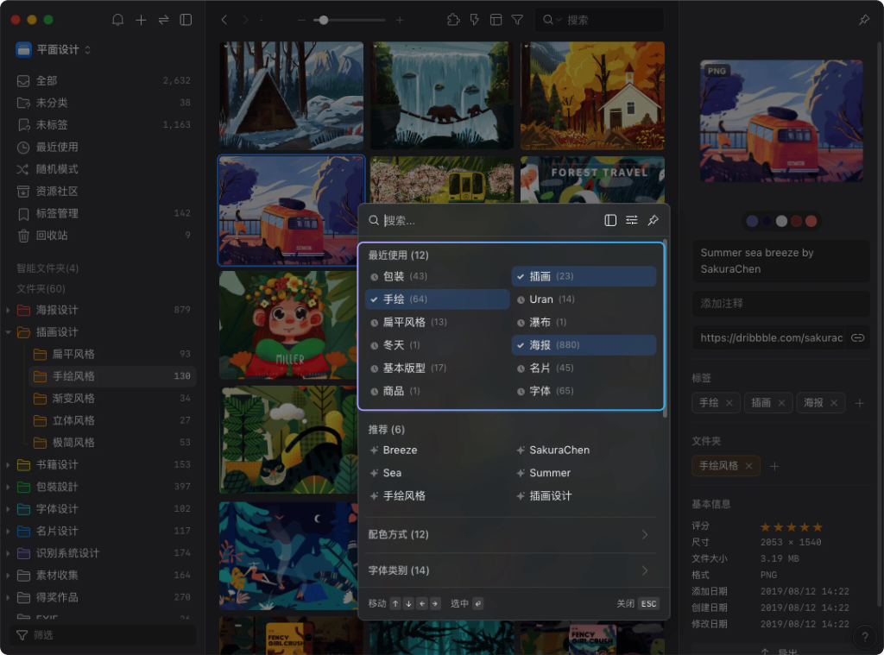Click the notification bell icon
The width and height of the screenshot is (884, 655).
(118, 20)
